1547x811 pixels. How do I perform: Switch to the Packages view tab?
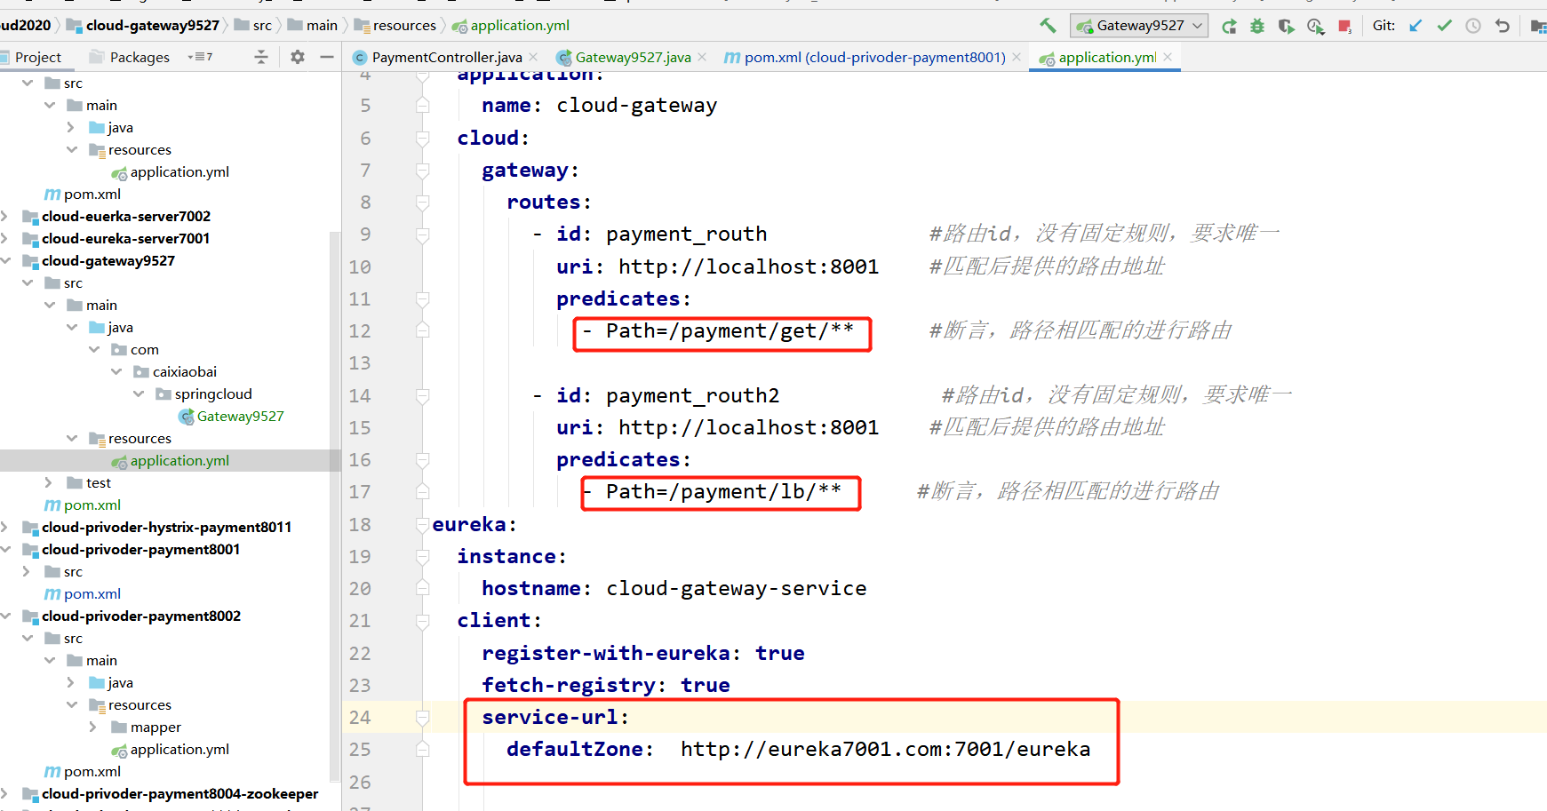tap(130, 57)
